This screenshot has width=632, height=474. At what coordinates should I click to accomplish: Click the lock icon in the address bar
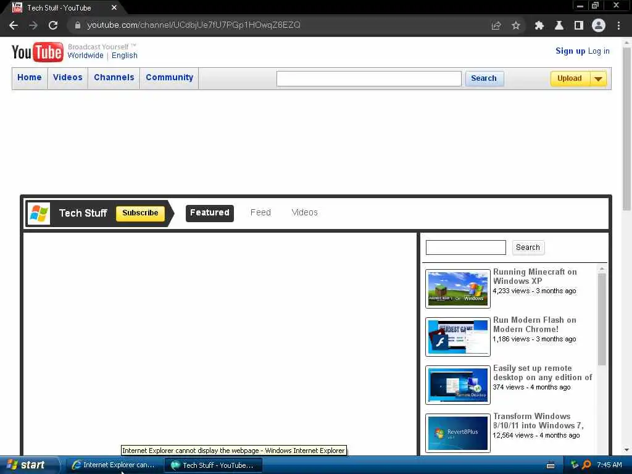click(x=77, y=25)
